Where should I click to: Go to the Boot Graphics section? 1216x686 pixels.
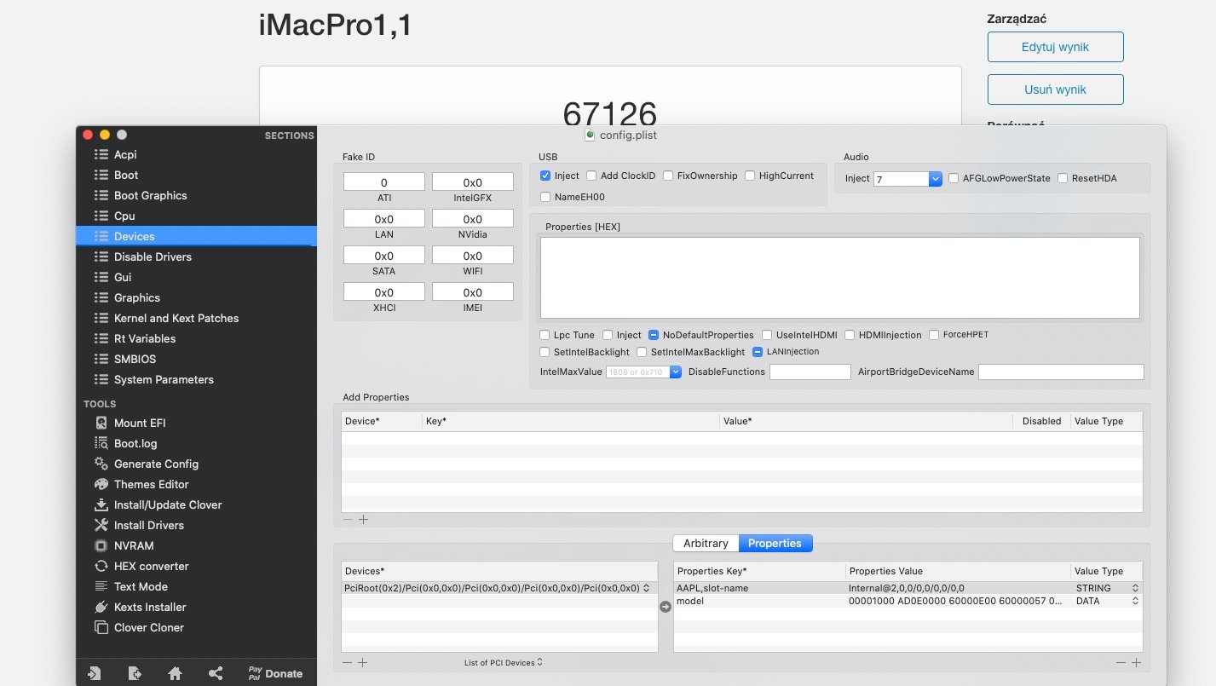click(150, 196)
